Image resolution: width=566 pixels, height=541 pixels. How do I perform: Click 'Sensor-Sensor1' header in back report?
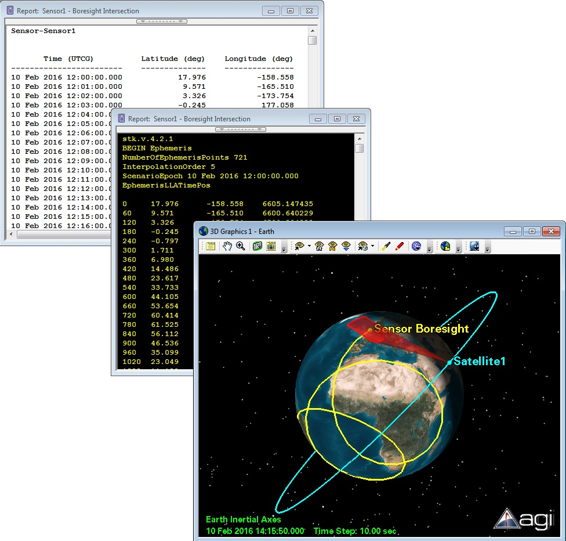click(x=43, y=31)
